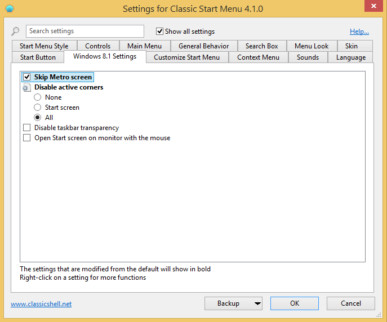The image size is (387, 322).
Task: Switch to the Search Box tab
Action: click(261, 46)
